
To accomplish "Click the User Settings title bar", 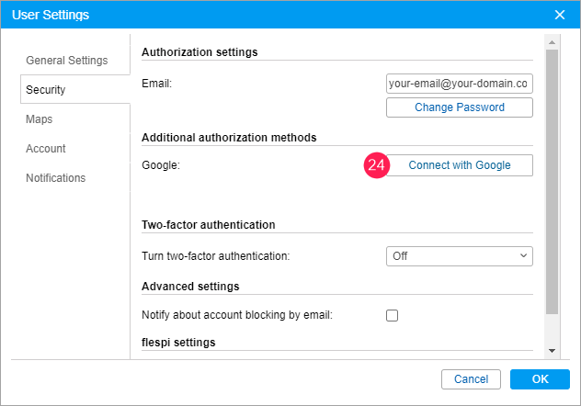I will click(x=276, y=14).
